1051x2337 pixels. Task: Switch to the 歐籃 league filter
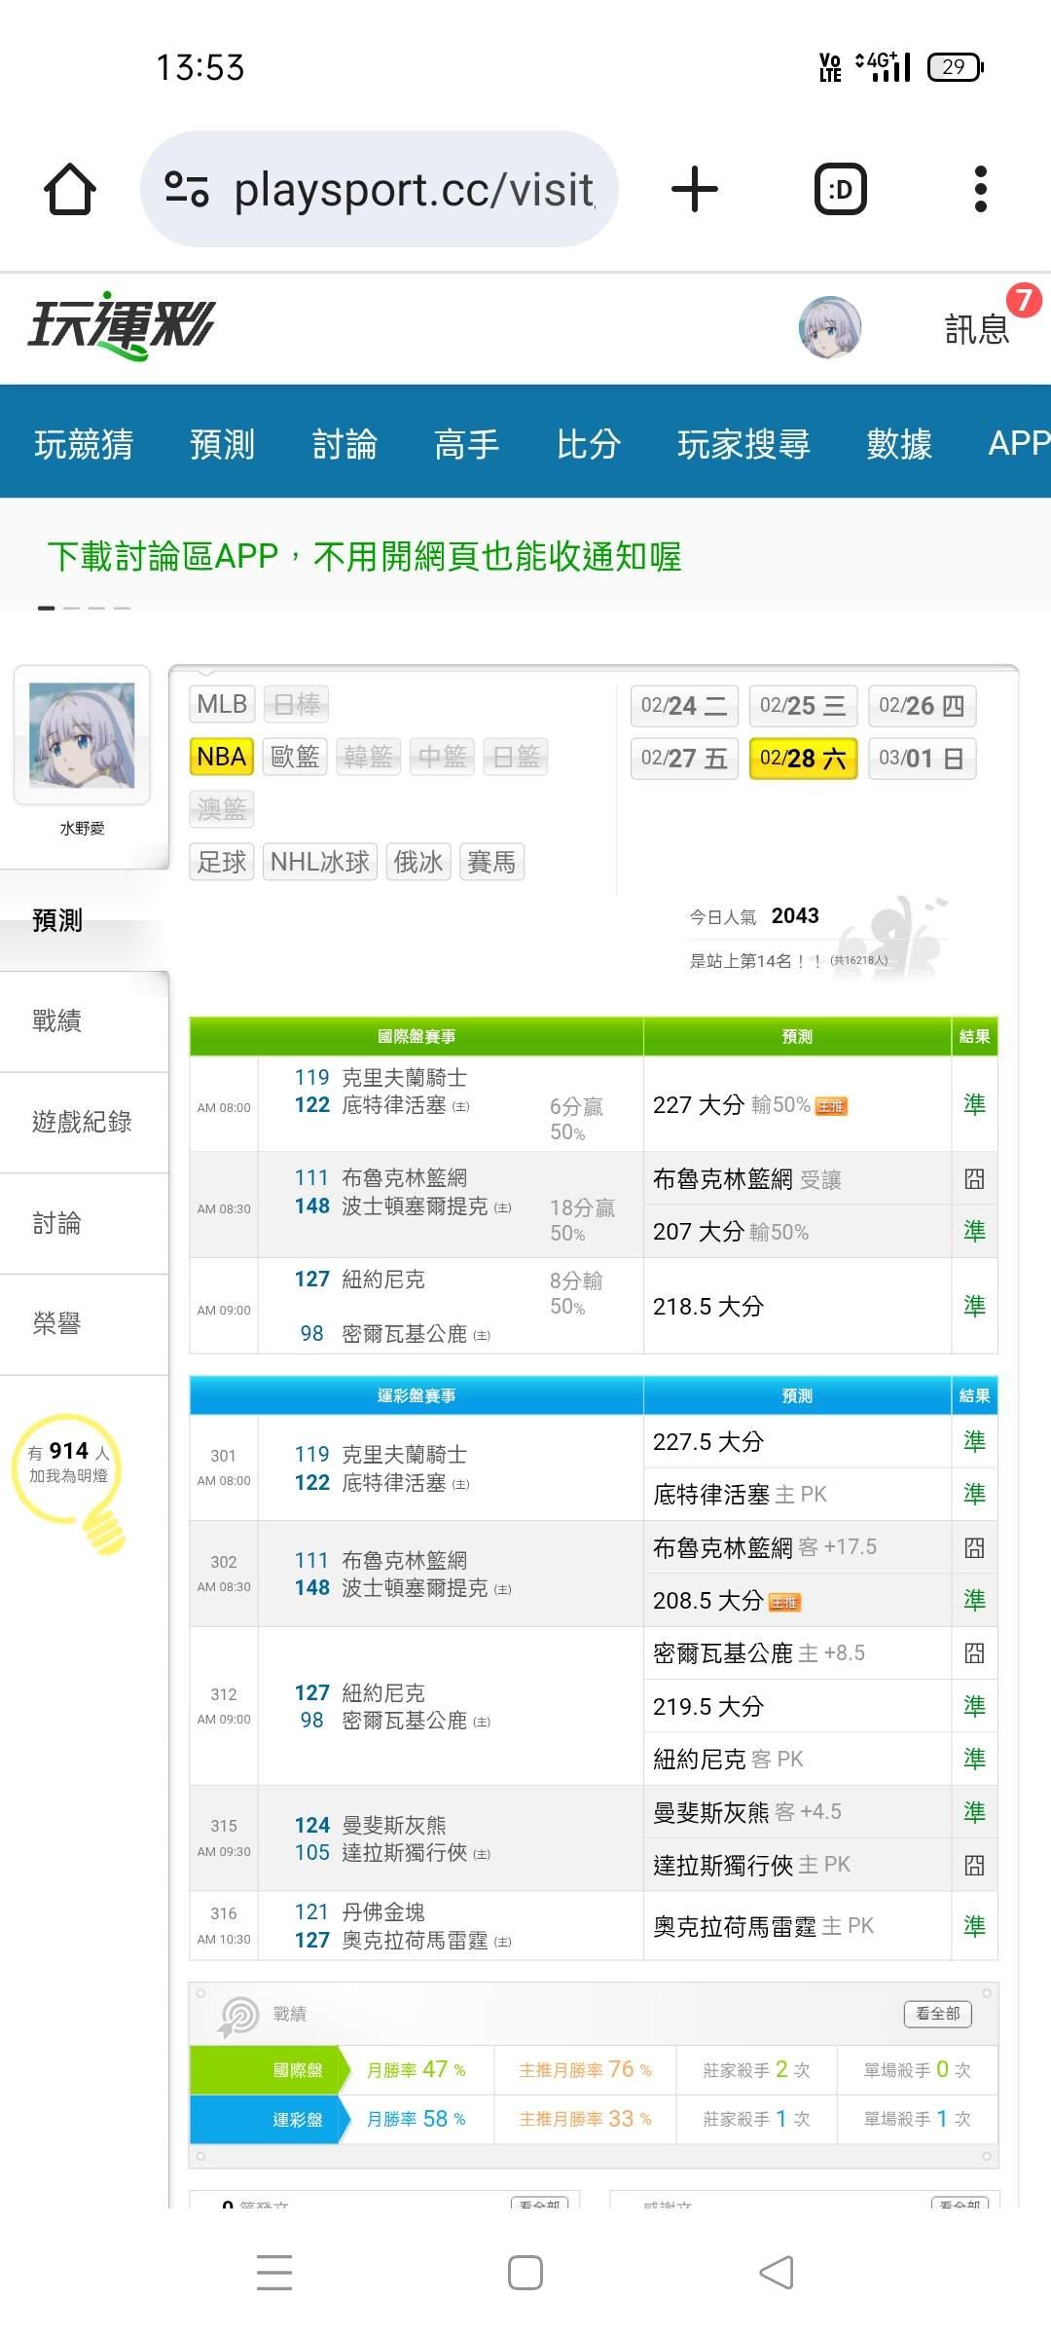(x=295, y=757)
